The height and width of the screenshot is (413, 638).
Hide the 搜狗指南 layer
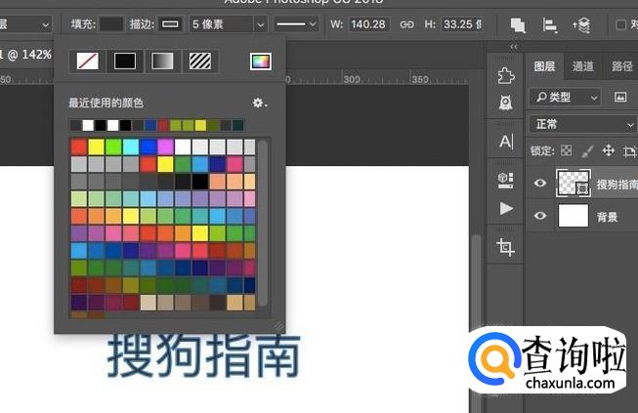[540, 184]
